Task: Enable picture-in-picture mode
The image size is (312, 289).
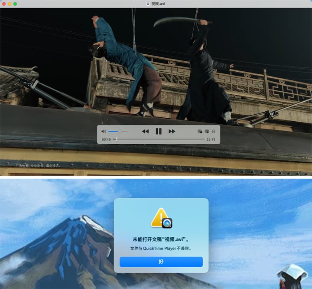Action: tap(200, 131)
